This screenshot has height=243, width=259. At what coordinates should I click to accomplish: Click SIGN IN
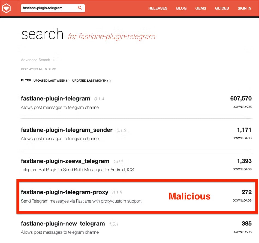point(244,8)
